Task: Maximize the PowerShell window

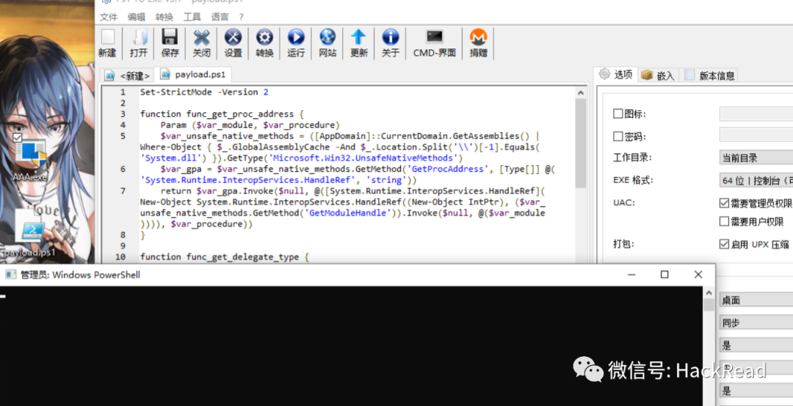Action: pyautogui.click(x=665, y=275)
